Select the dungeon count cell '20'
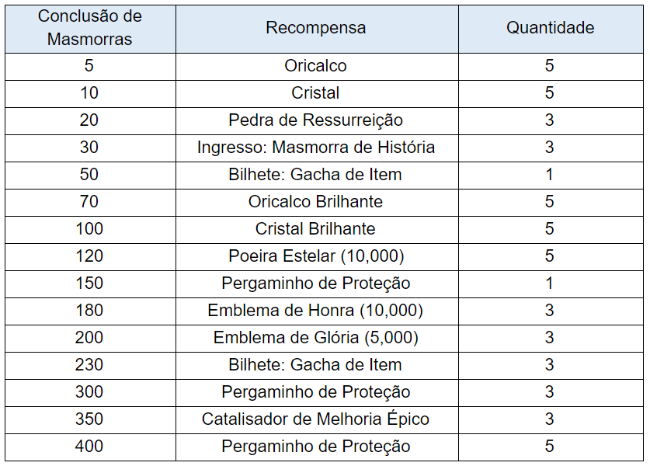 89,120
